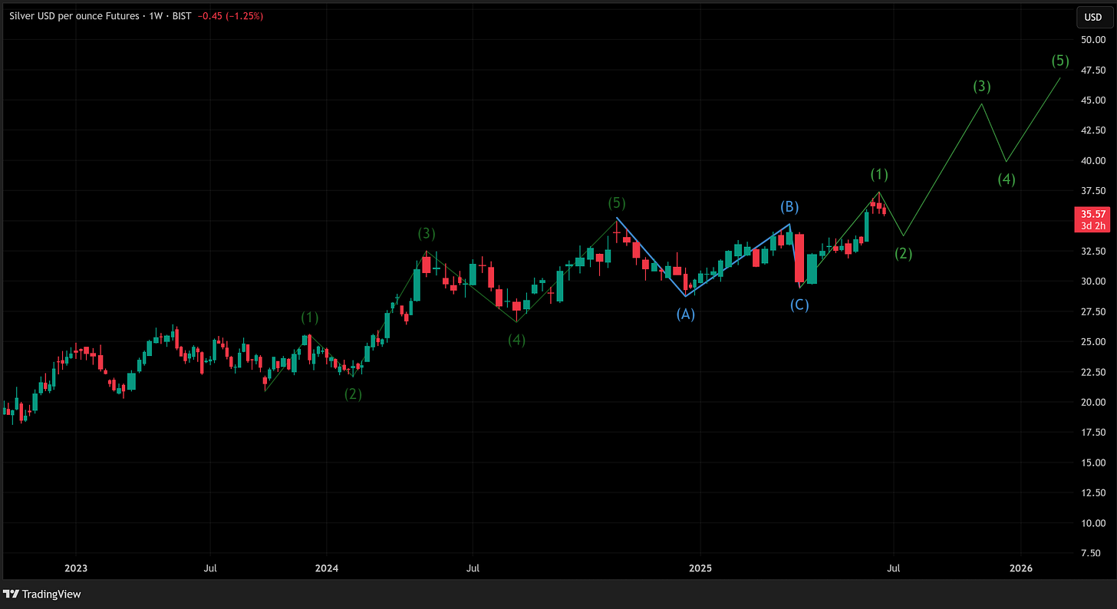Image resolution: width=1117 pixels, height=609 pixels.
Task: Click the 2024 time axis label
Action: (326, 568)
